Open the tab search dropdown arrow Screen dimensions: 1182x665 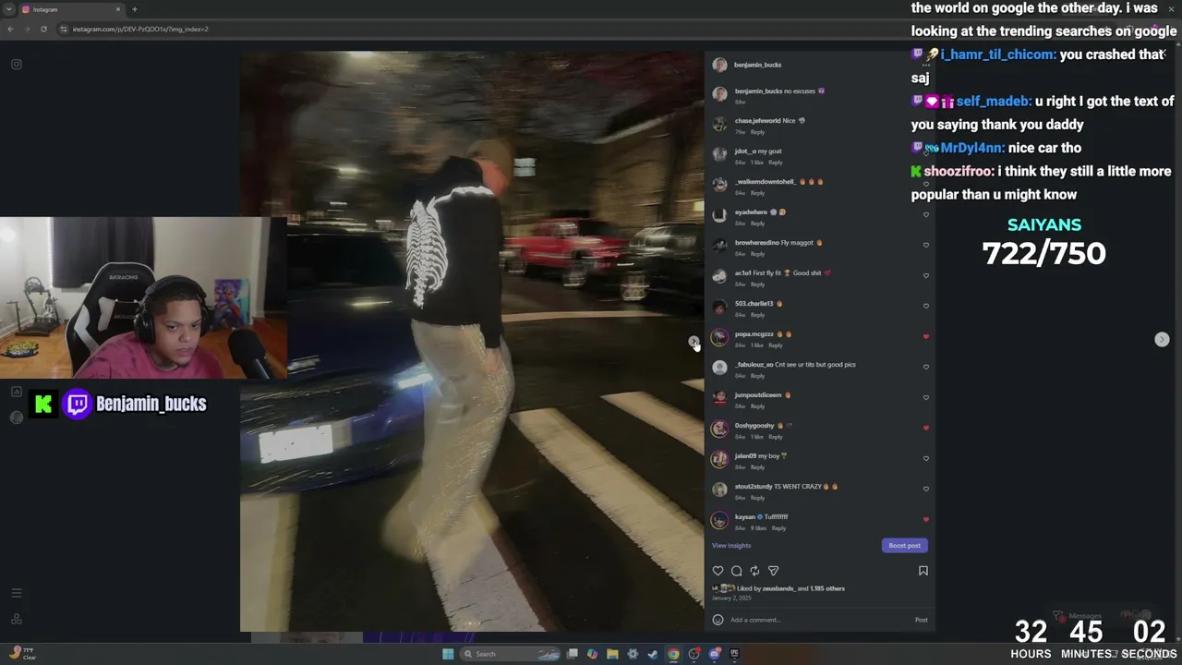(x=9, y=9)
